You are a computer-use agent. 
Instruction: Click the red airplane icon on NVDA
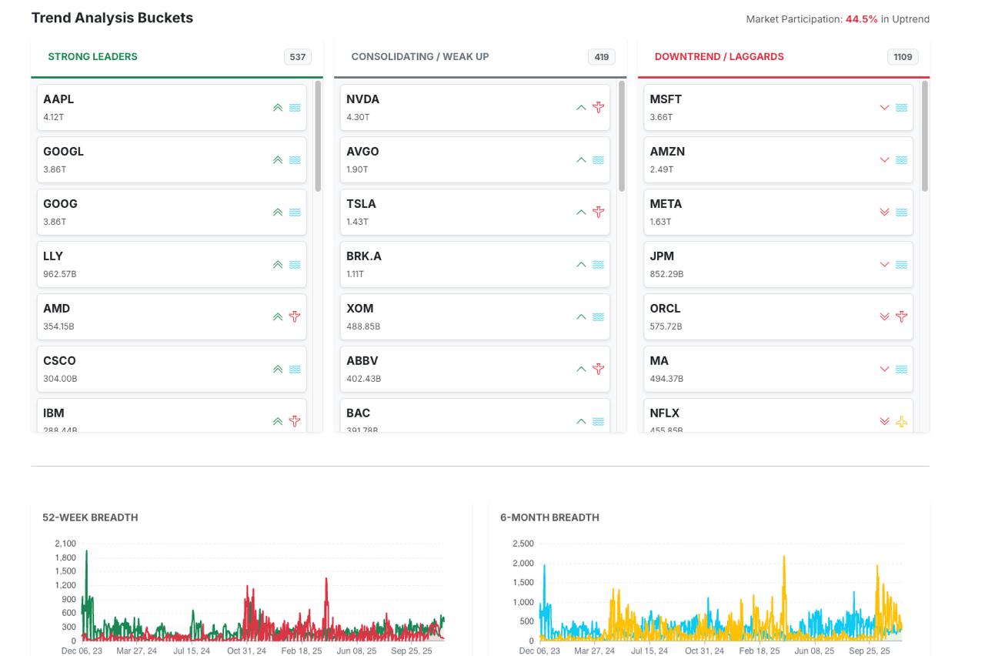click(x=598, y=108)
